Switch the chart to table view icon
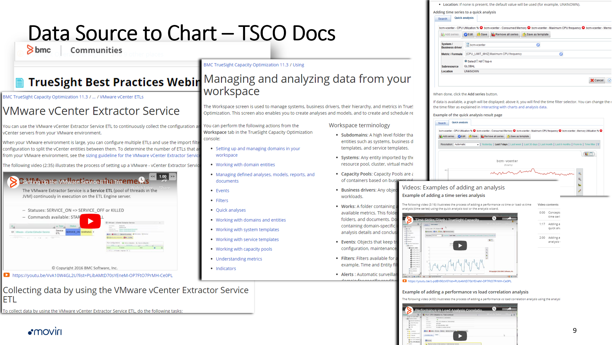613x345 pixels. click(591, 154)
